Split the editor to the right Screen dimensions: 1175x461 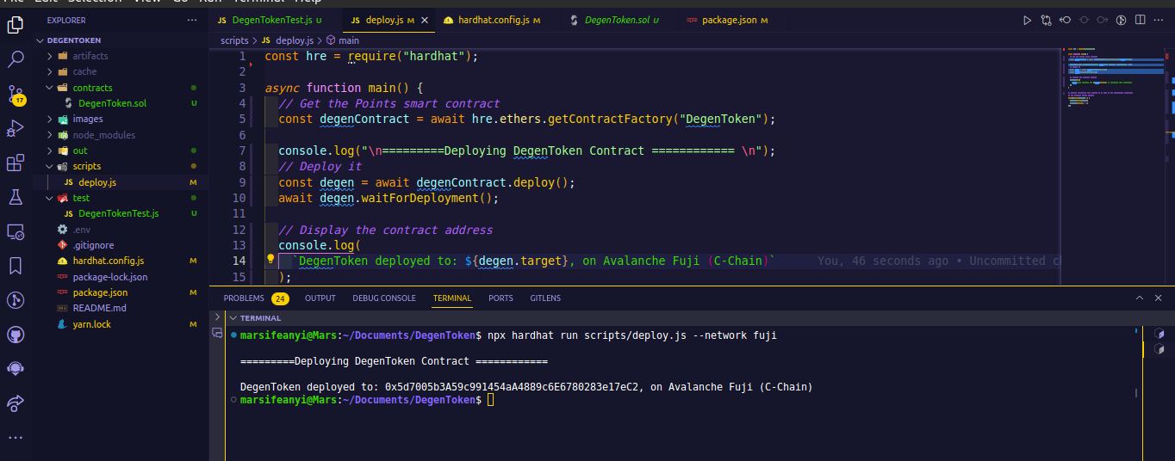click(x=1141, y=20)
